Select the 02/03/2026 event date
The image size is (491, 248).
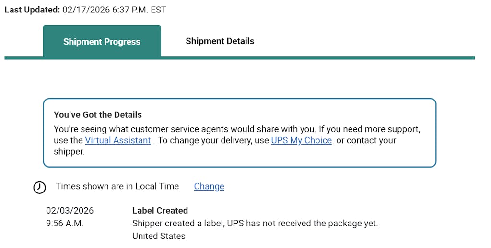pos(70,210)
